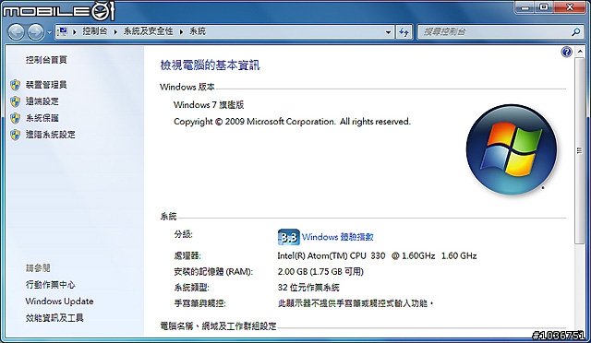
Task: Open Windows 體驗指數 link
Action: [338, 237]
